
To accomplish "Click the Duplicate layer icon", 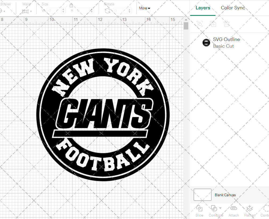I will [213, 24].
